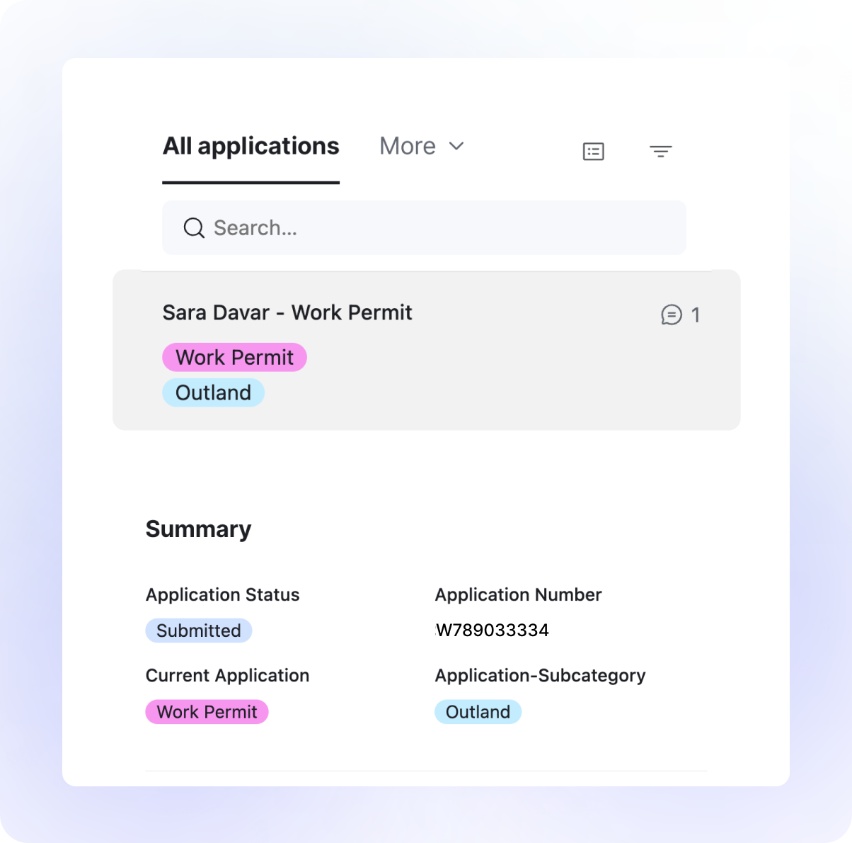The height and width of the screenshot is (843, 852).
Task: Click application number W789033334
Action: (x=493, y=630)
